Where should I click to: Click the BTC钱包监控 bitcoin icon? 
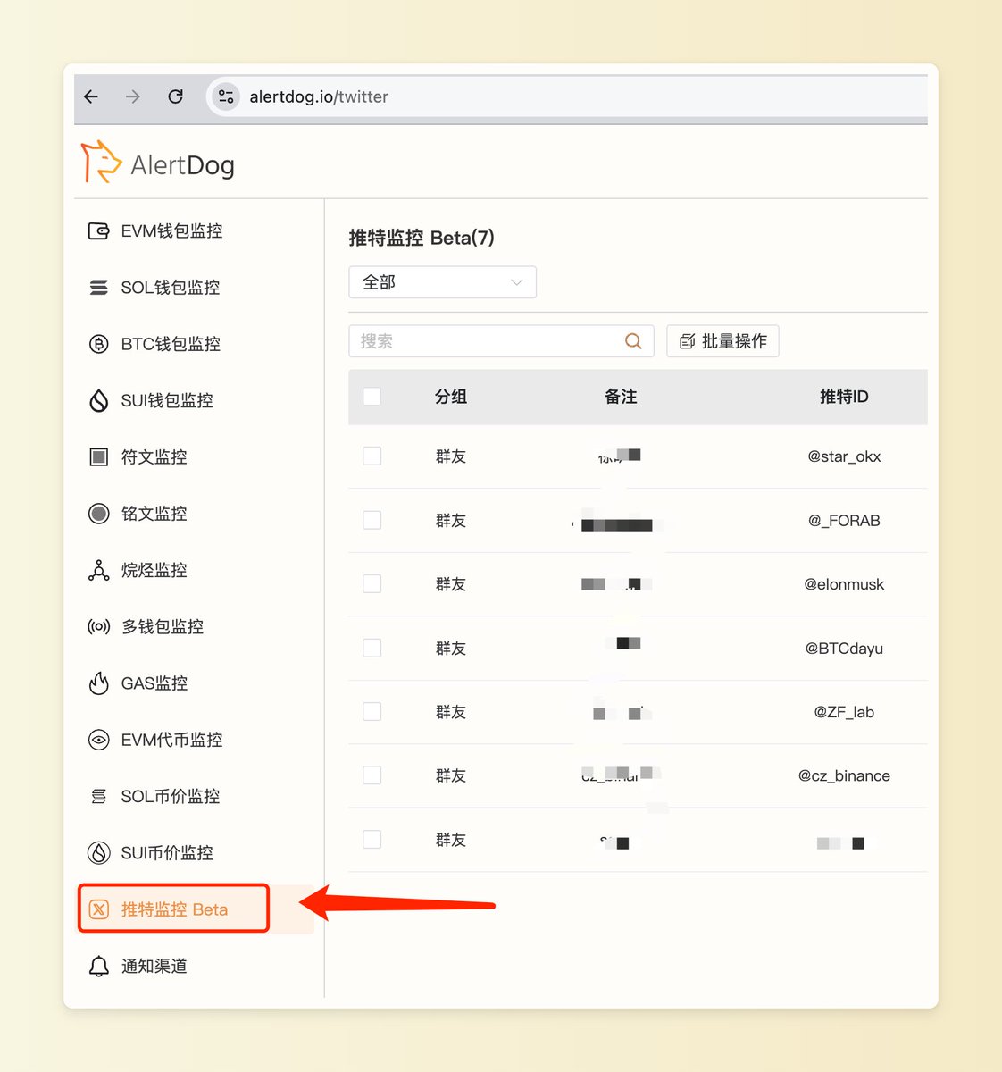pos(99,344)
